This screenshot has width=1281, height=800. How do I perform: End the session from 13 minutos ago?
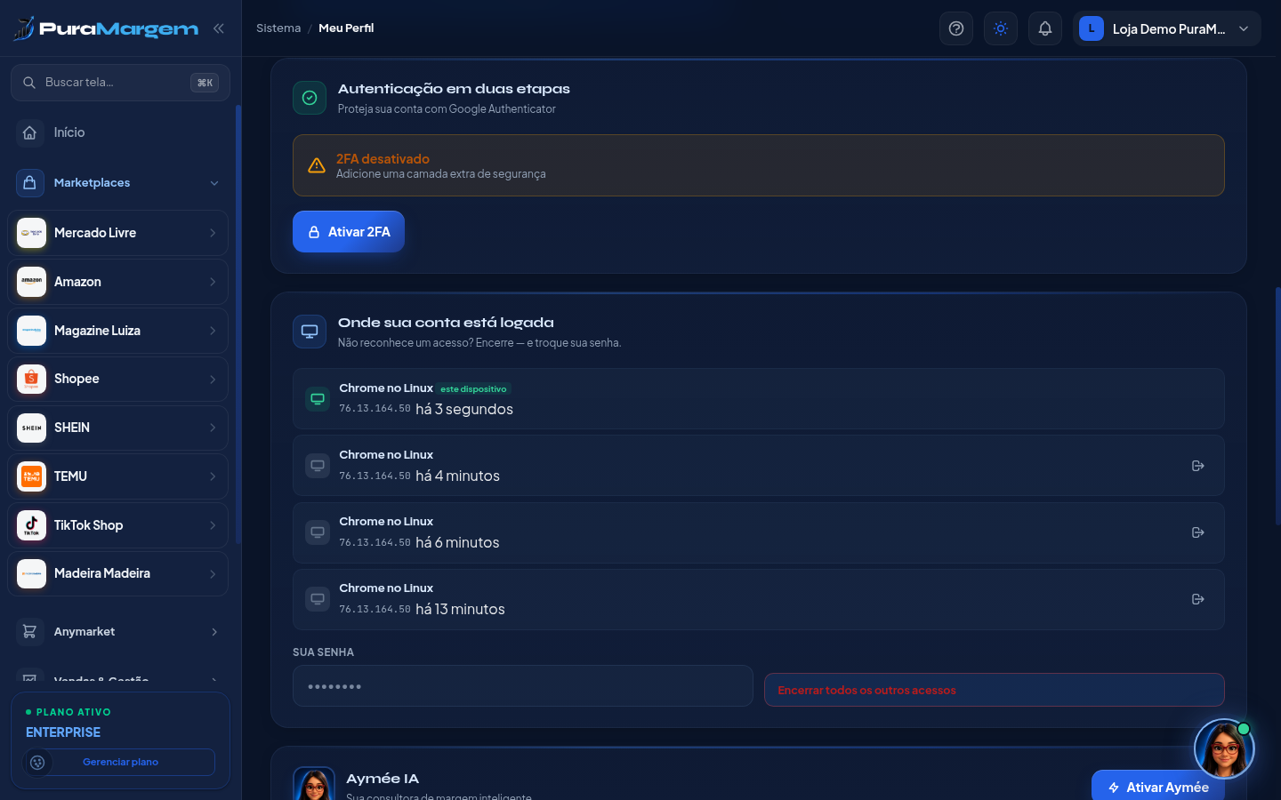coord(1198,599)
